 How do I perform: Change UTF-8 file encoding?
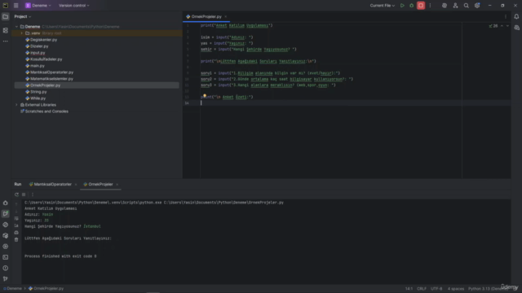pyautogui.click(x=436, y=289)
